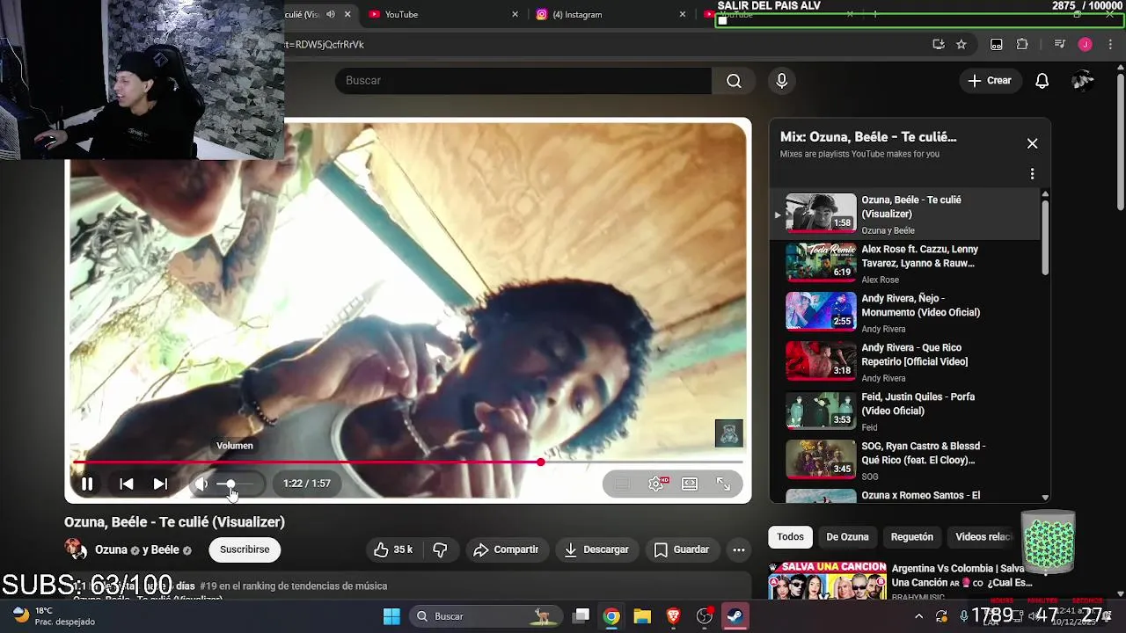The width and height of the screenshot is (1126, 633).
Task: Save video with Guardar button
Action: point(682,549)
